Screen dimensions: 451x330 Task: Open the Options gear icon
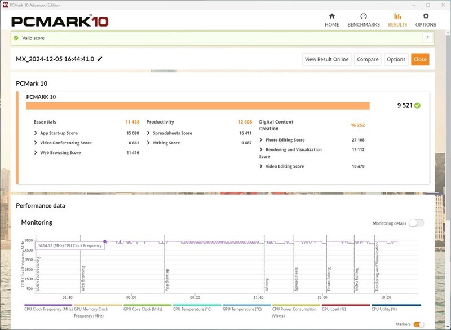[426, 16]
